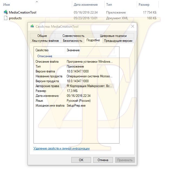Select the Версия файла property row
Screen dimensions: 170x169
pyautogui.click(x=75, y=71)
